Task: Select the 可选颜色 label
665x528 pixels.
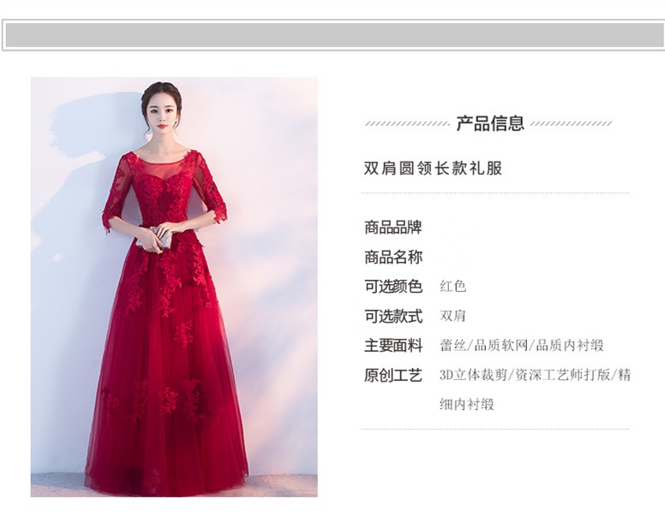Action: click(393, 287)
